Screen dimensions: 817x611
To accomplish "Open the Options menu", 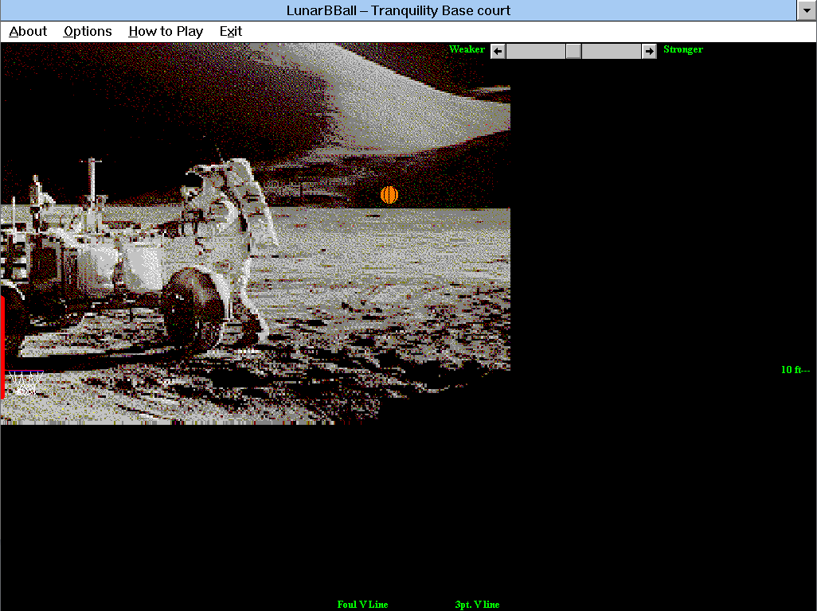I will click(x=88, y=32).
